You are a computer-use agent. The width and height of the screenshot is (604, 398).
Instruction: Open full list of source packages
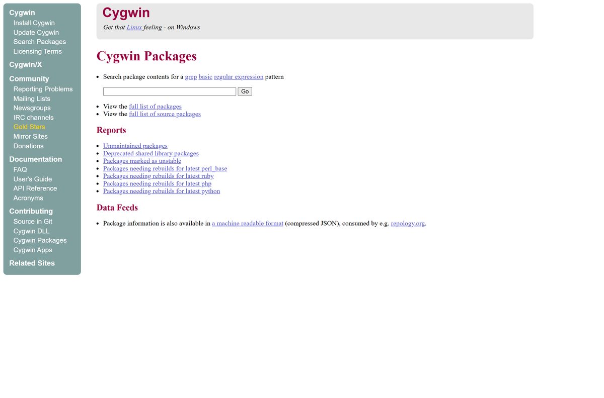pos(165,114)
